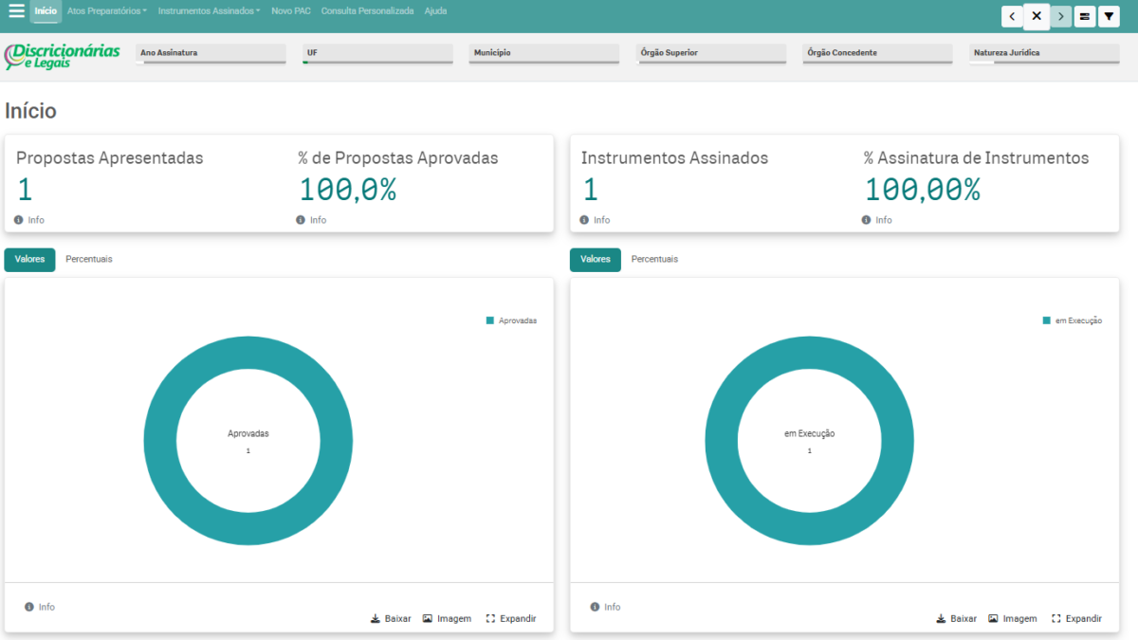Export em Execução chart via Imagem
The height and width of the screenshot is (640, 1138).
[1013, 618]
